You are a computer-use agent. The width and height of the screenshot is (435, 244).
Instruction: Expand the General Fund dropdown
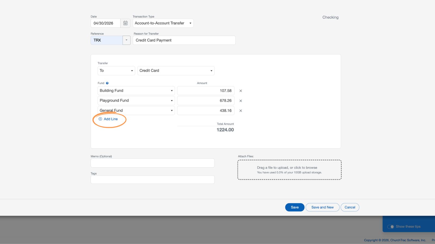click(x=136, y=111)
